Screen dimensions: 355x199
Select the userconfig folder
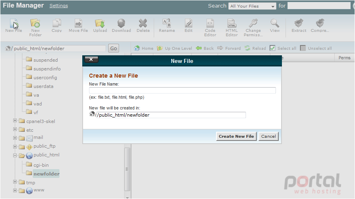tap(45, 78)
